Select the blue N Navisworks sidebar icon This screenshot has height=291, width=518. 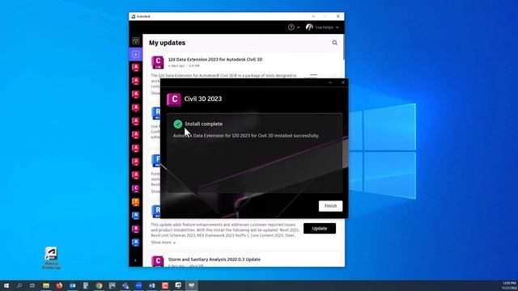point(135,216)
